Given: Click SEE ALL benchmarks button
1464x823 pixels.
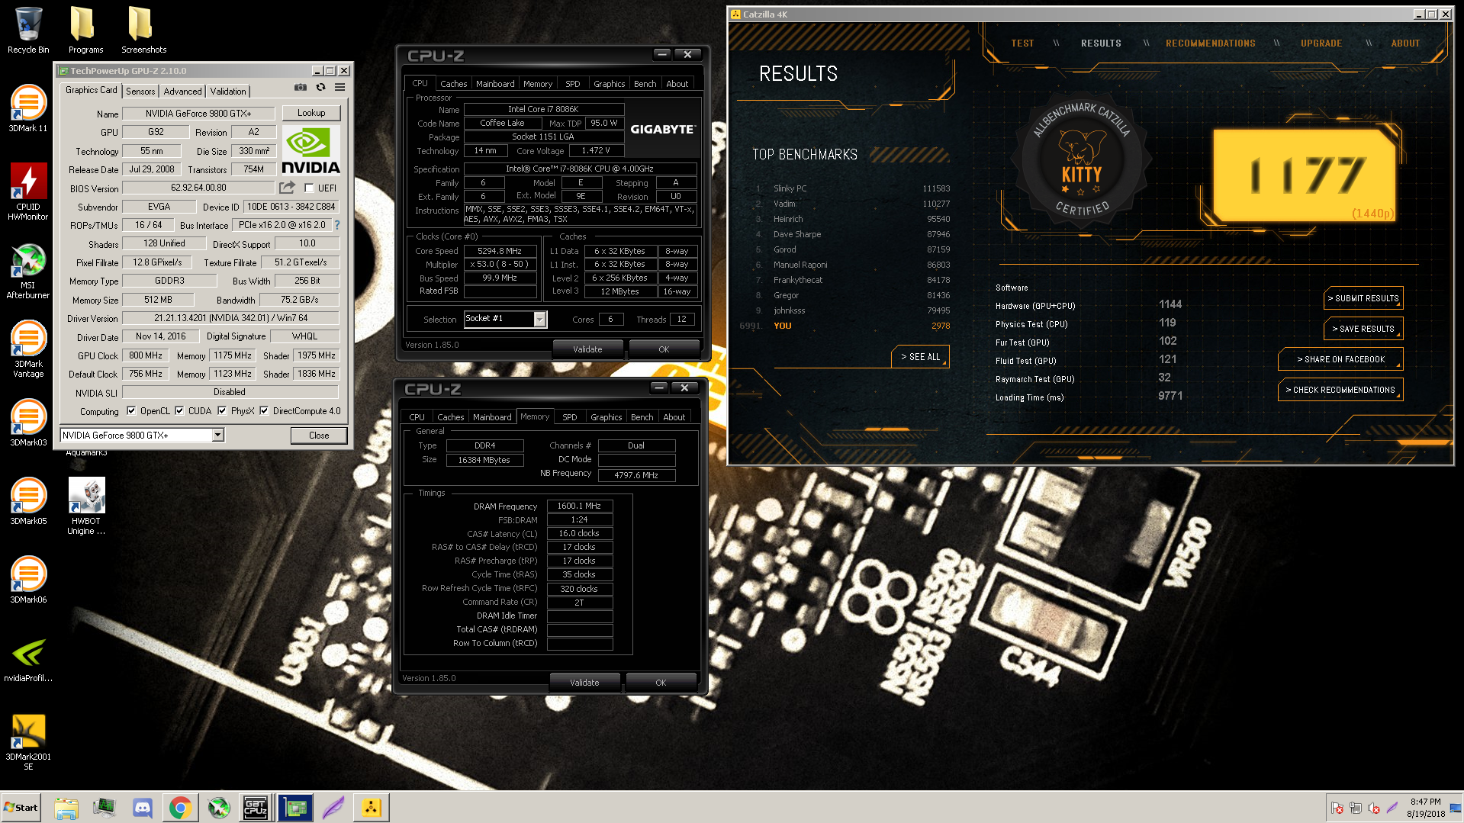Looking at the screenshot, I should coord(920,356).
